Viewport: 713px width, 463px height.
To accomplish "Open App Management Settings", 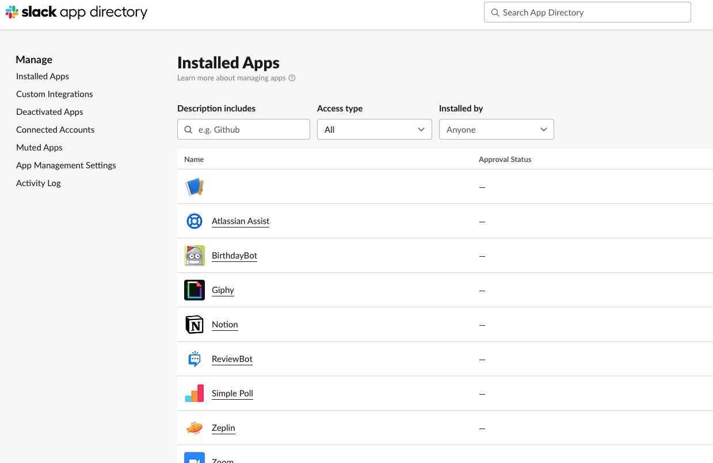I will click(x=66, y=165).
